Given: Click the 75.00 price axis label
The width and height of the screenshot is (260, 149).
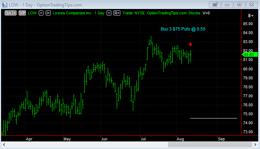Looking at the screenshot, I should click(x=248, y=114).
